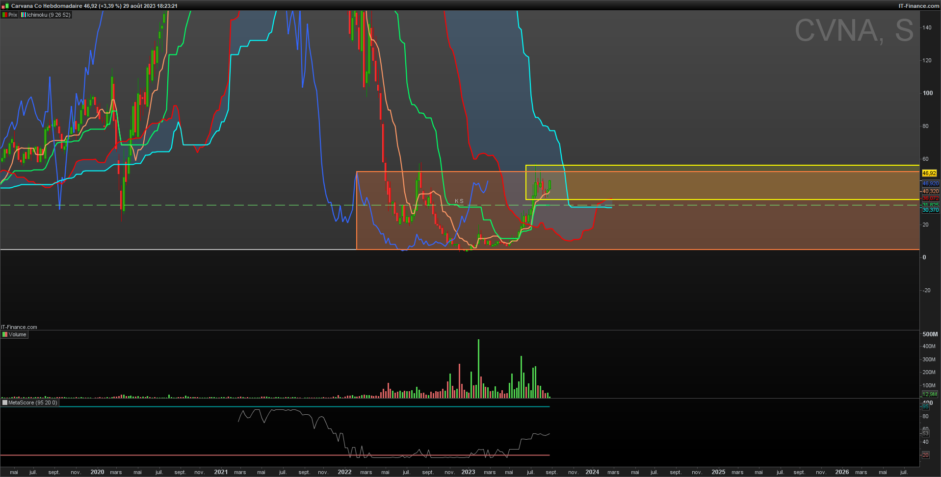This screenshot has width=941, height=477.
Task: Click the 'K S' annotation on the chart
Action: click(459, 201)
